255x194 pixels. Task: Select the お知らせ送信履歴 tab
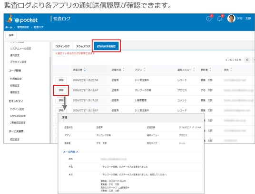point(106,46)
